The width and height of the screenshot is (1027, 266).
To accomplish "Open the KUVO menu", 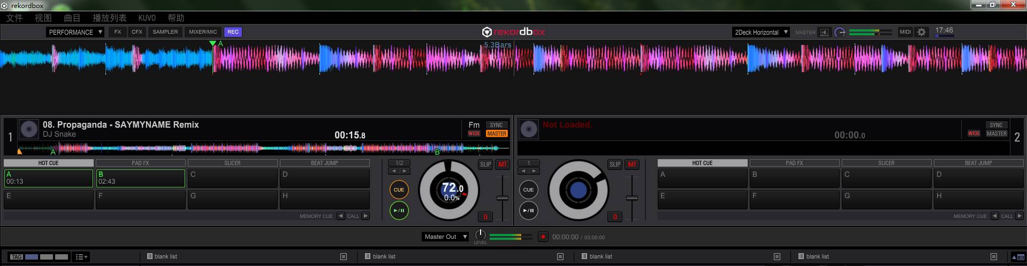I will click(x=147, y=18).
